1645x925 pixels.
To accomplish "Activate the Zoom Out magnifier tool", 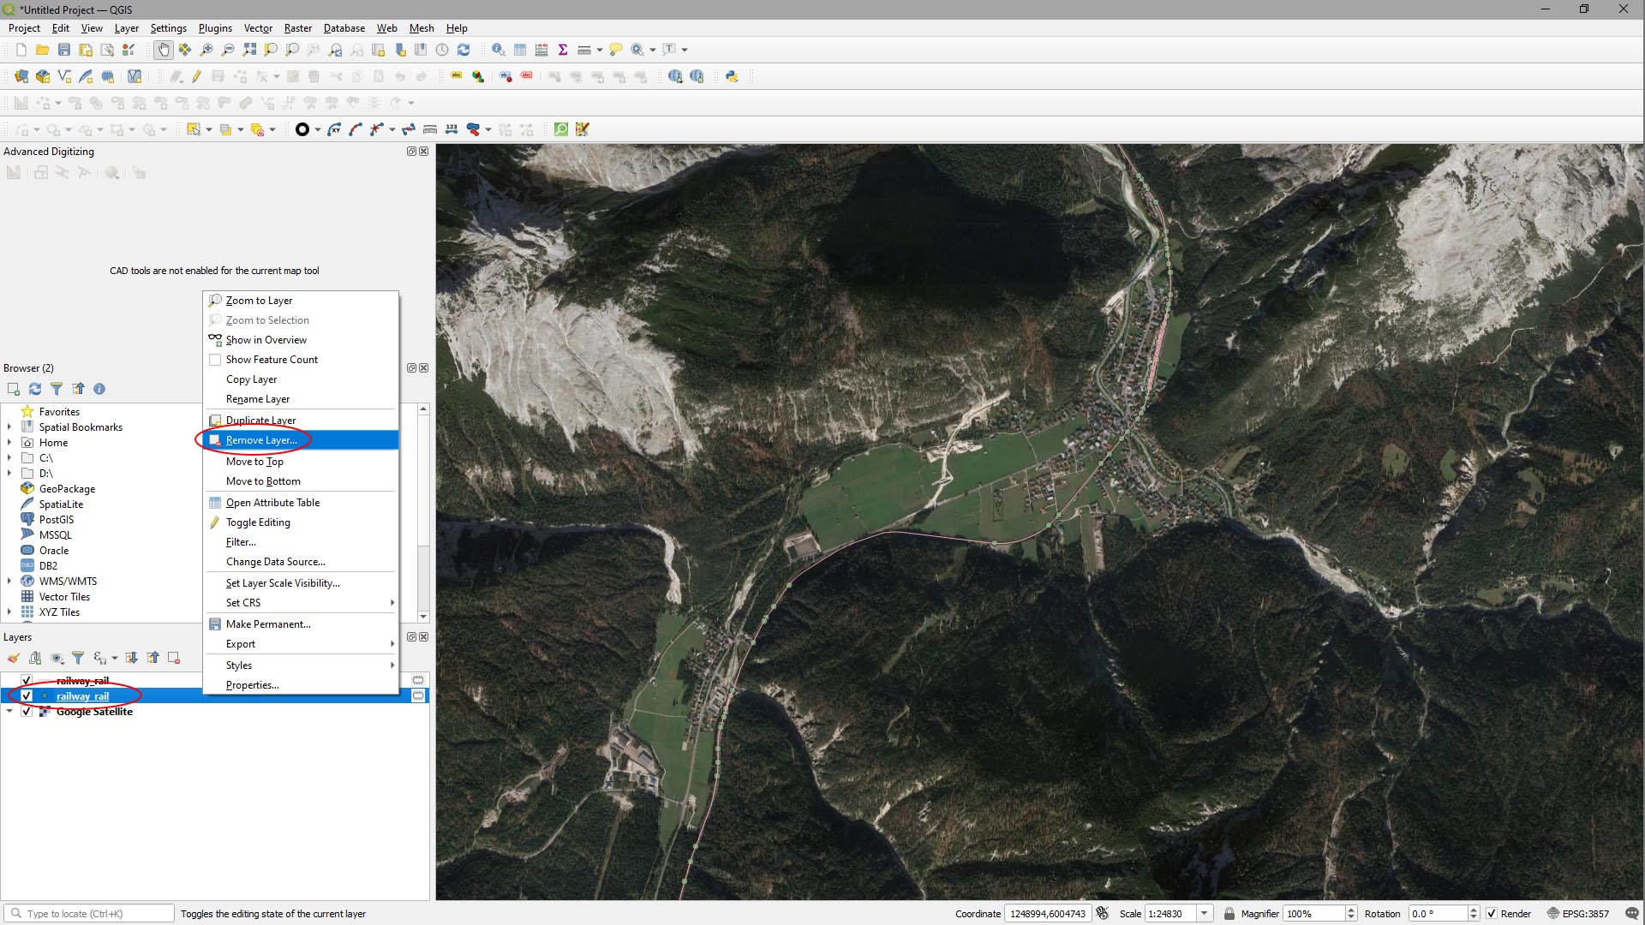I will 228,50.
